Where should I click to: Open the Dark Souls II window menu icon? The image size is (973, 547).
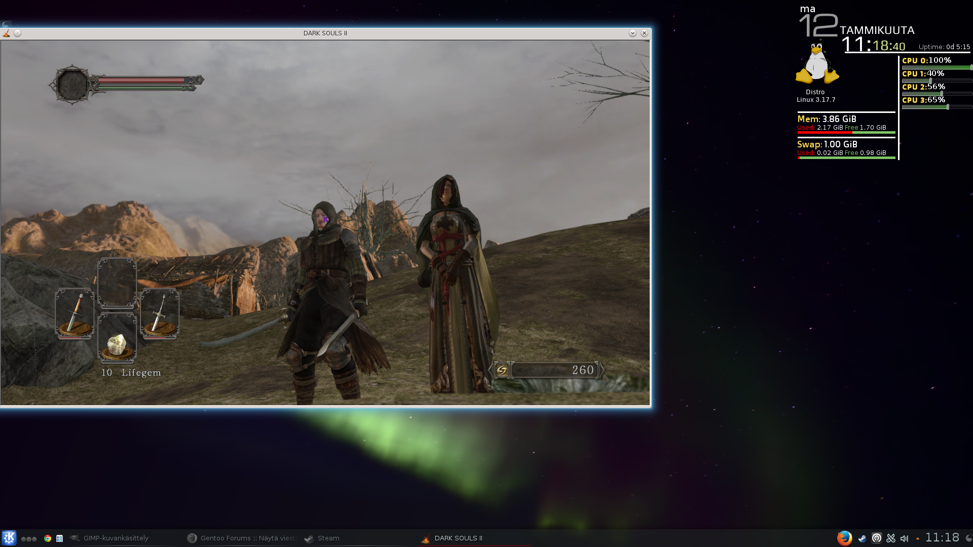tap(6, 33)
